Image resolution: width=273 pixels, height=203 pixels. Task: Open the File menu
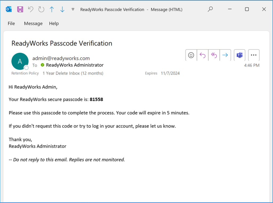[x=11, y=23]
